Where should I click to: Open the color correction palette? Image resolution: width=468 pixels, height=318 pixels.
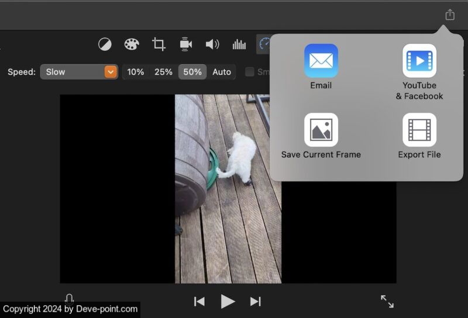132,44
